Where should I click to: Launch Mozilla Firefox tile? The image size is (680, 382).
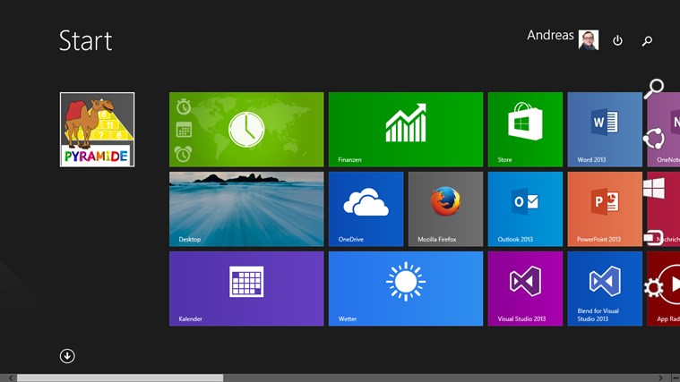(445, 209)
